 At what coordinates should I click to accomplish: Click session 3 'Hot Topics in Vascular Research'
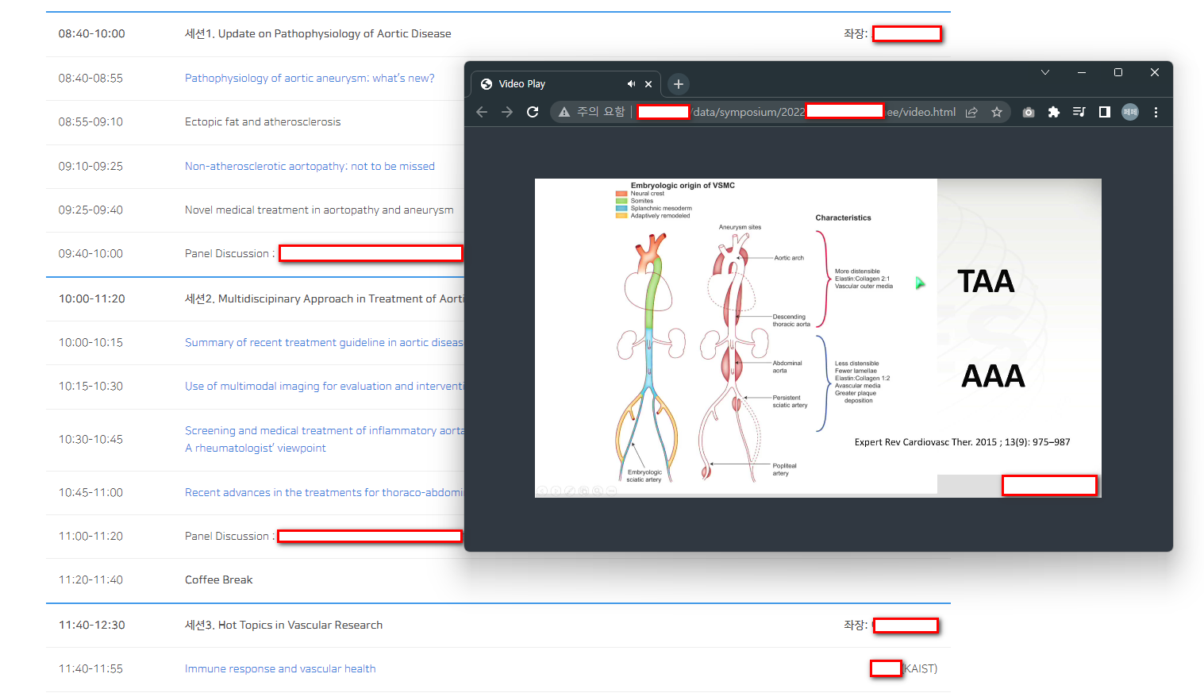pyautogui.click(x=283, y=625)
